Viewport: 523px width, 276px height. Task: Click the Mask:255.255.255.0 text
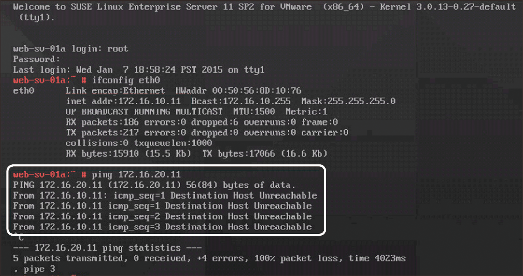pyautogui.click(x=348, y=101)
